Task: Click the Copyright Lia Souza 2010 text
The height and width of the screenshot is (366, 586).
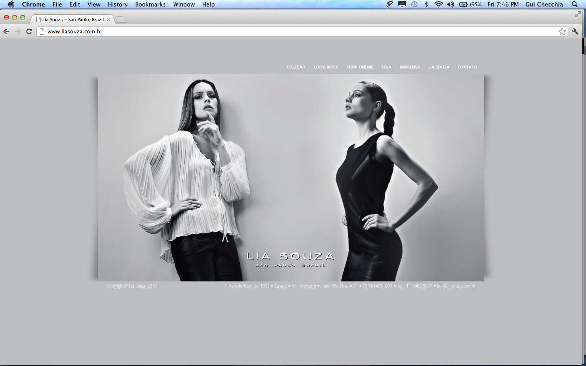Action: (131, 286)
